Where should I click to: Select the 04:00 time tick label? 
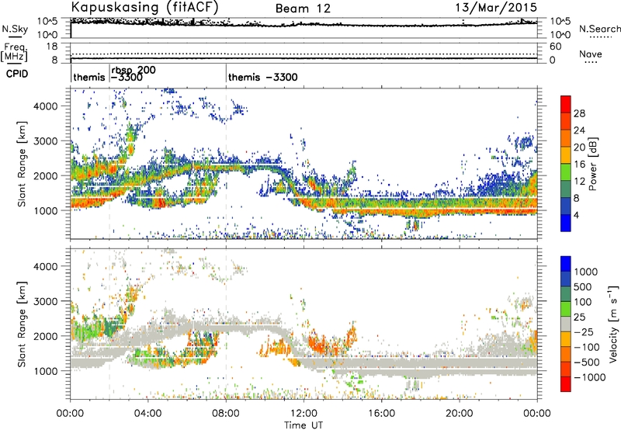coord(148,414)
